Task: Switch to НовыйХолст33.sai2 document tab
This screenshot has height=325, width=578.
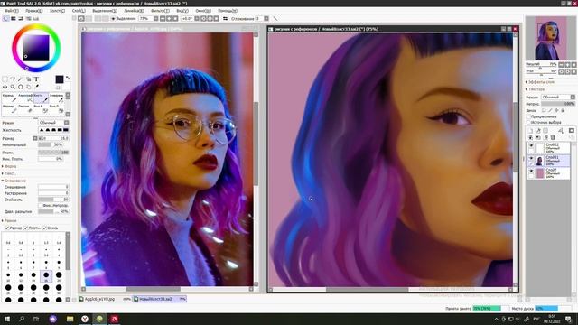Action: [160, 299]
